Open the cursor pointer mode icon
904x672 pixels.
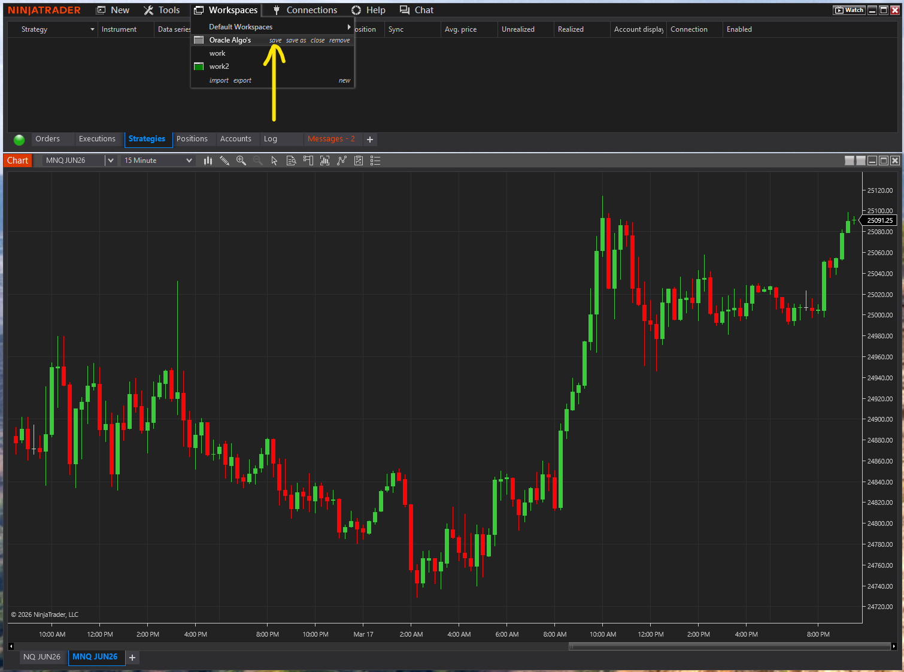[274, 161]
